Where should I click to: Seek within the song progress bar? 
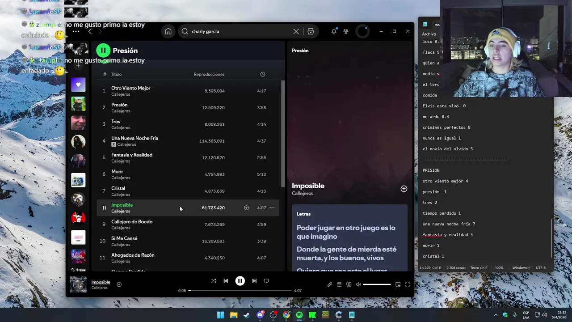240,291
